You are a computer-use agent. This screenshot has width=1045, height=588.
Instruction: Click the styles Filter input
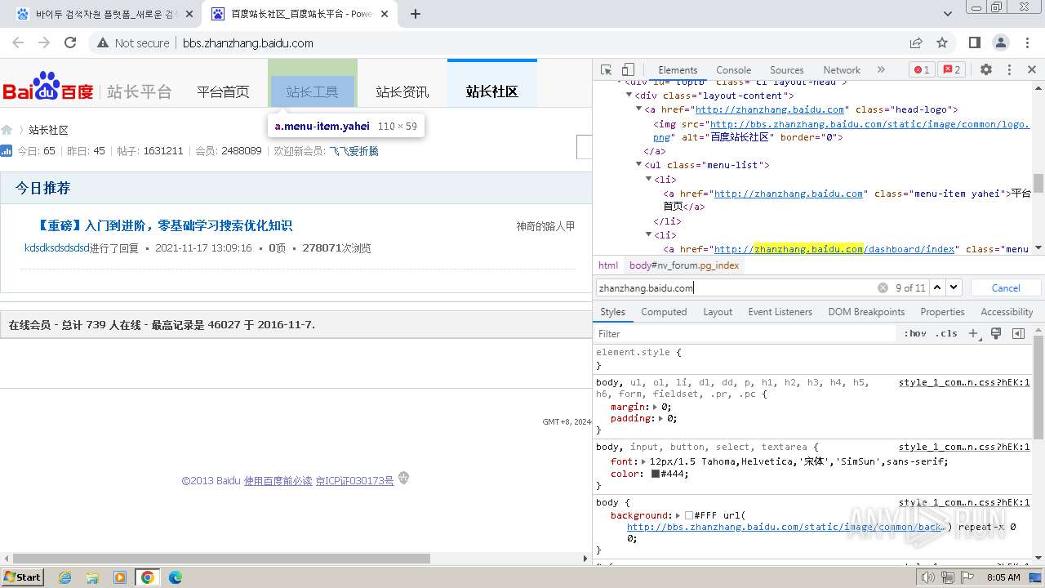(745, 333)
